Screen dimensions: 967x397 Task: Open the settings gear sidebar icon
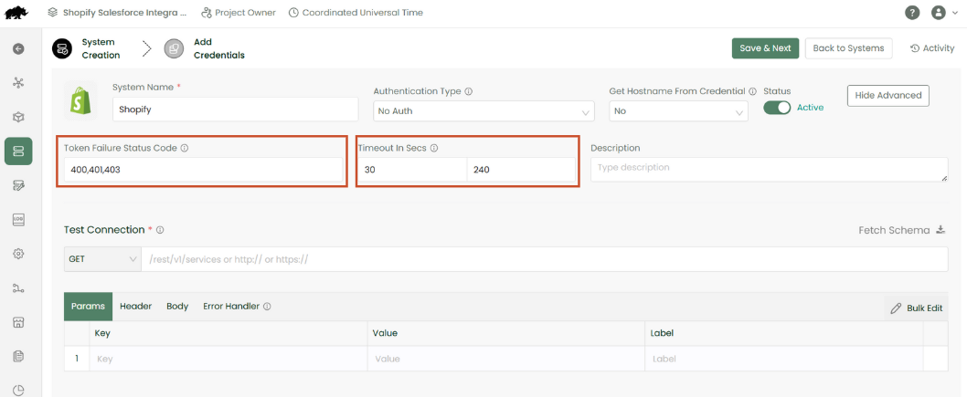coord(18,254)
